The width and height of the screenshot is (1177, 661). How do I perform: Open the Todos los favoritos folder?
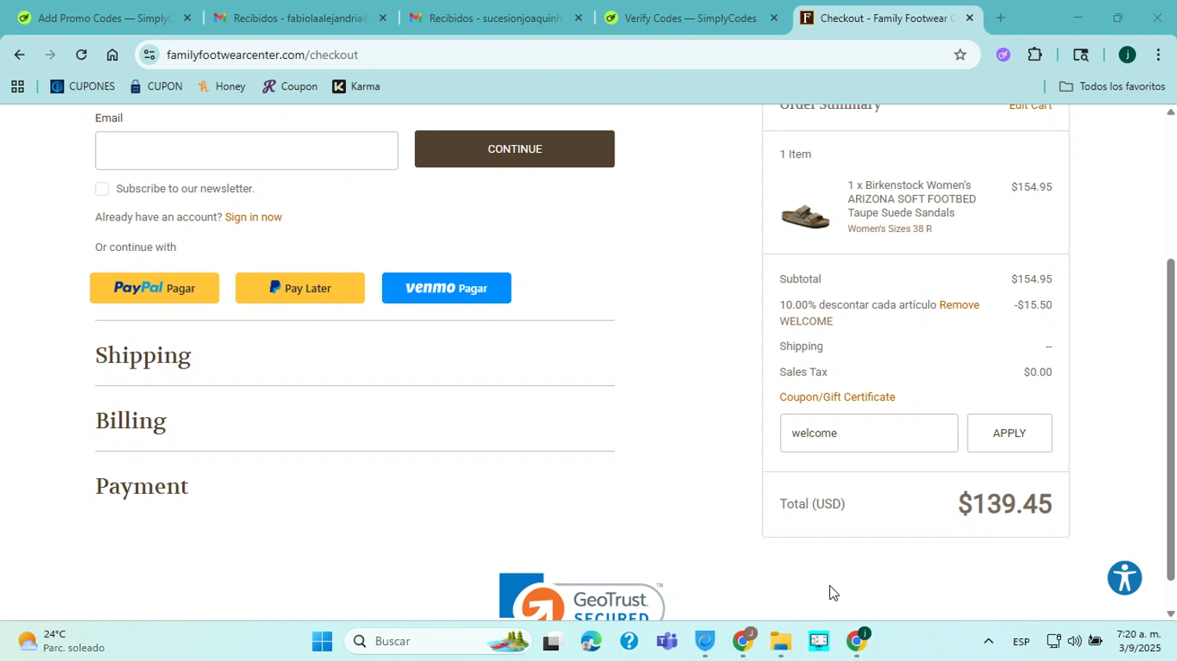[1112, 87]
